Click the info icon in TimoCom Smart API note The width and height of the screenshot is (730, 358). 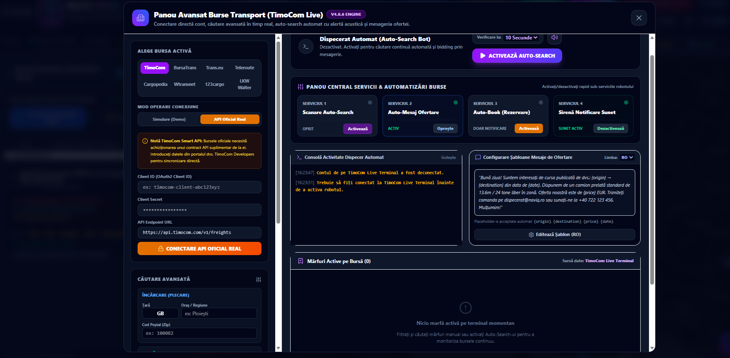pos(145,141)
